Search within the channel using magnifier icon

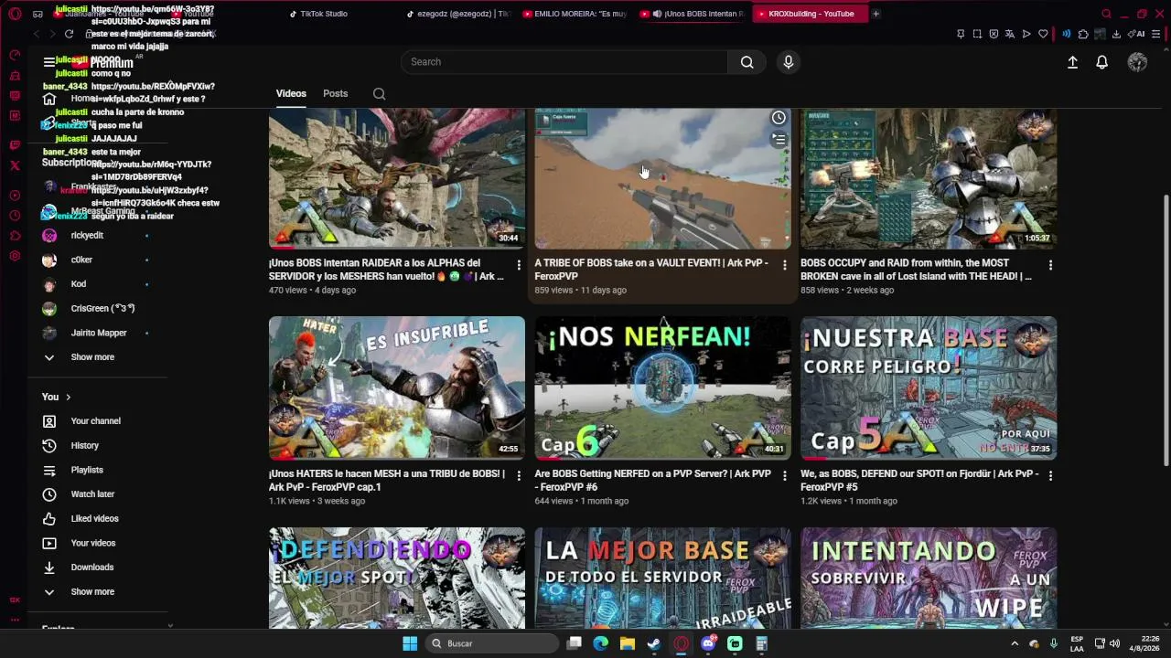tap(379, 94)
